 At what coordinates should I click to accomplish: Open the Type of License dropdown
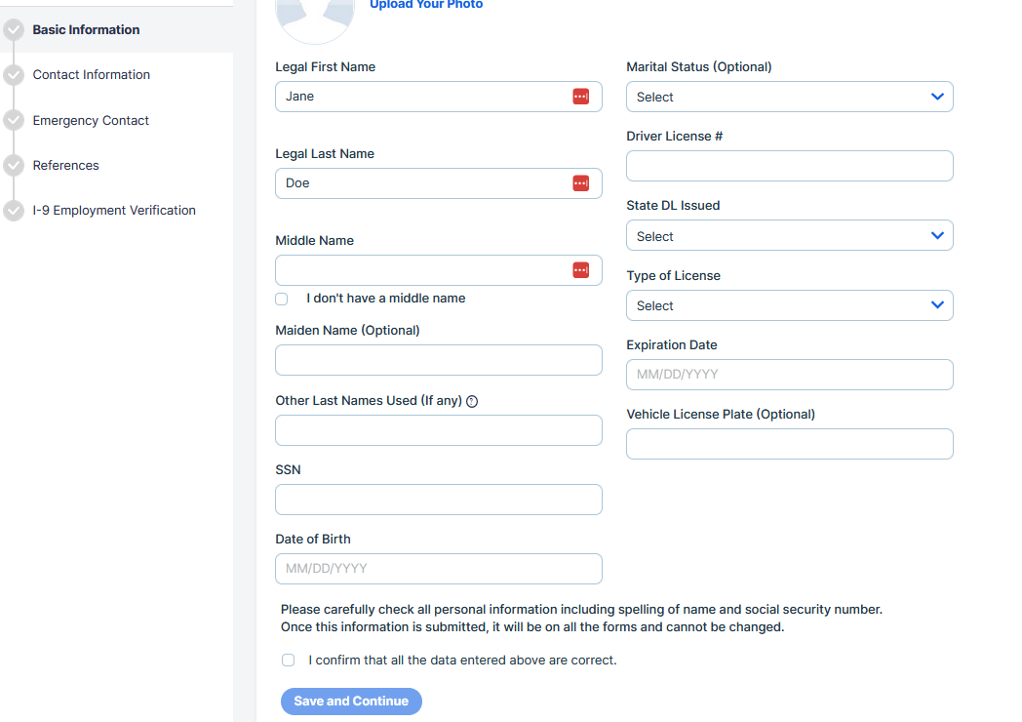[x=789, y=305]
